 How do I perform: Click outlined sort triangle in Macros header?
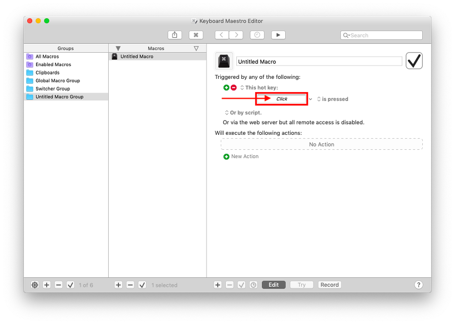[196, 48]
